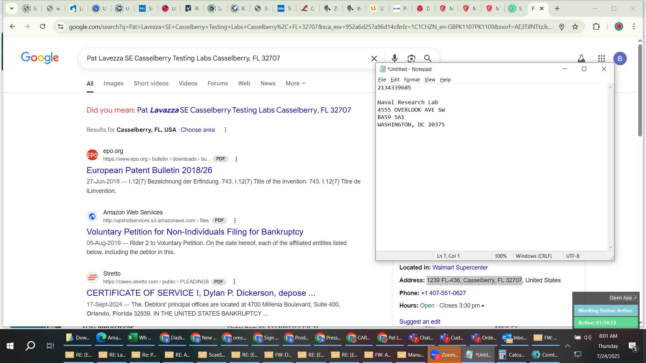Open Notepad View menu

430,80
